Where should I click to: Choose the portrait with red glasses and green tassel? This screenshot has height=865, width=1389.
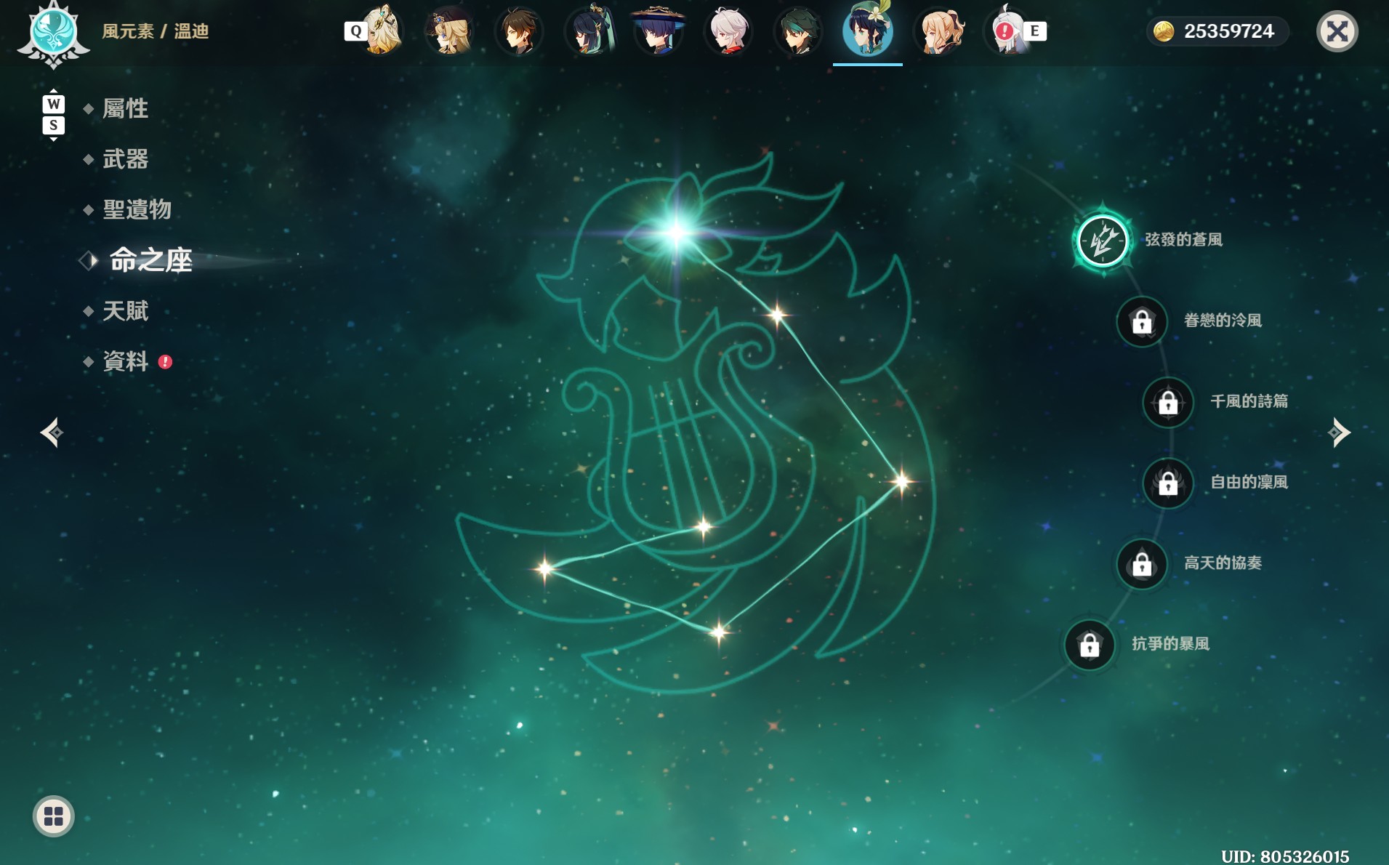click(589, 31)
